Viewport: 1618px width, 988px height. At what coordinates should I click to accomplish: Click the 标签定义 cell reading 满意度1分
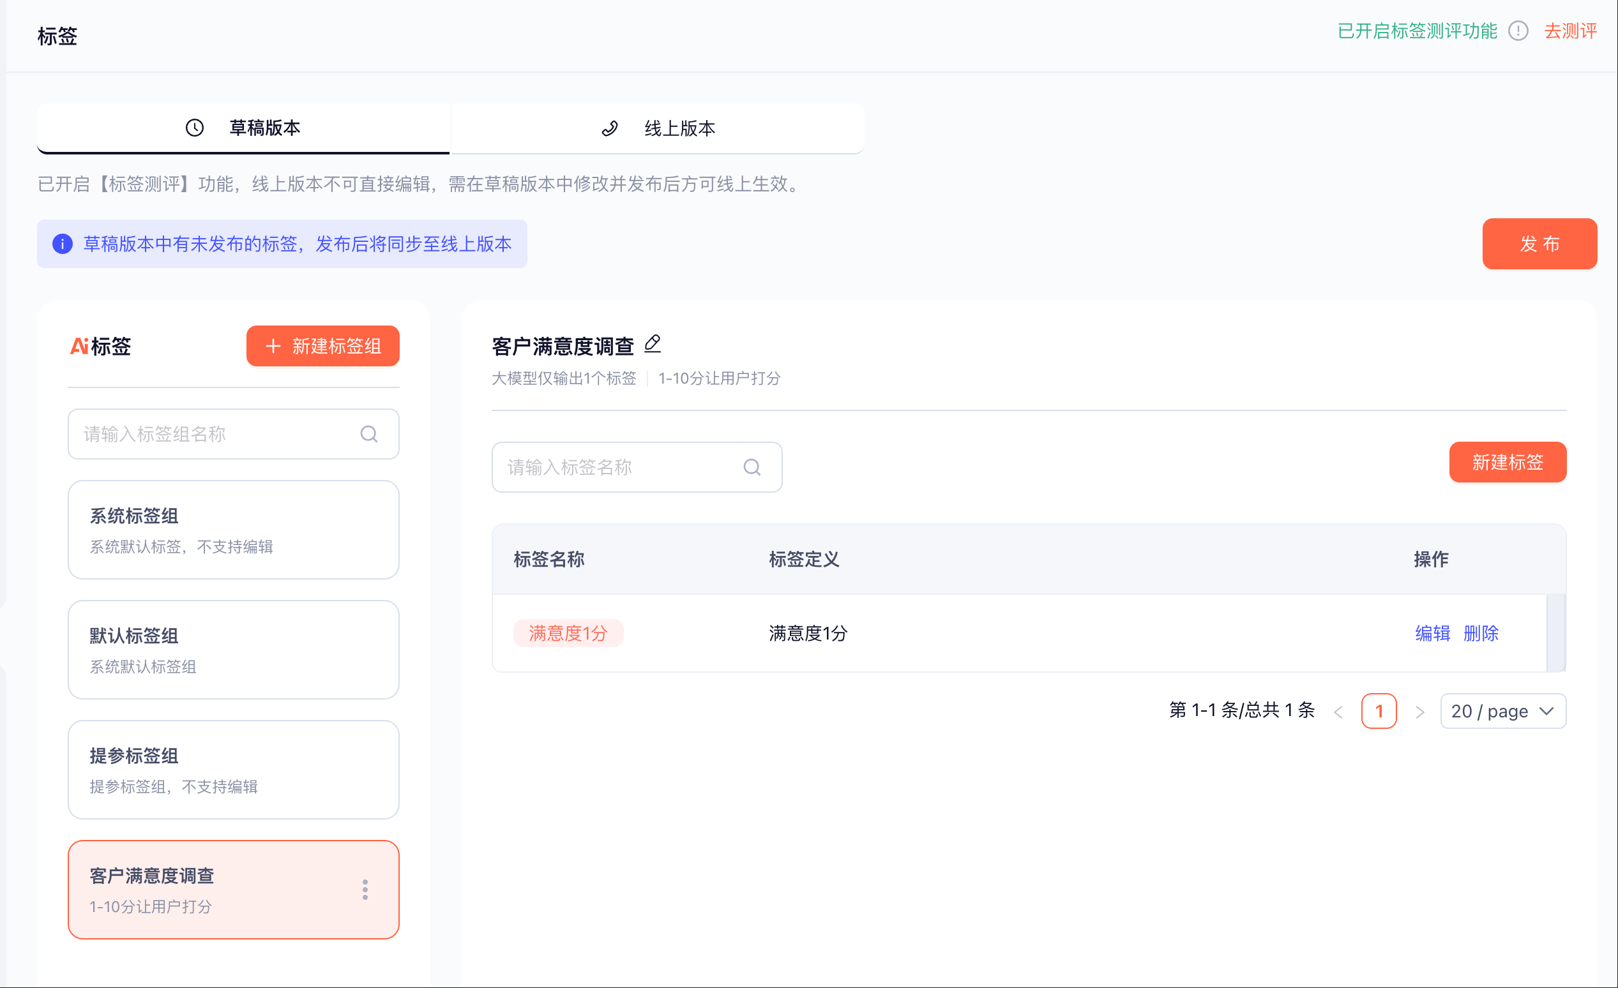point(808,634)
